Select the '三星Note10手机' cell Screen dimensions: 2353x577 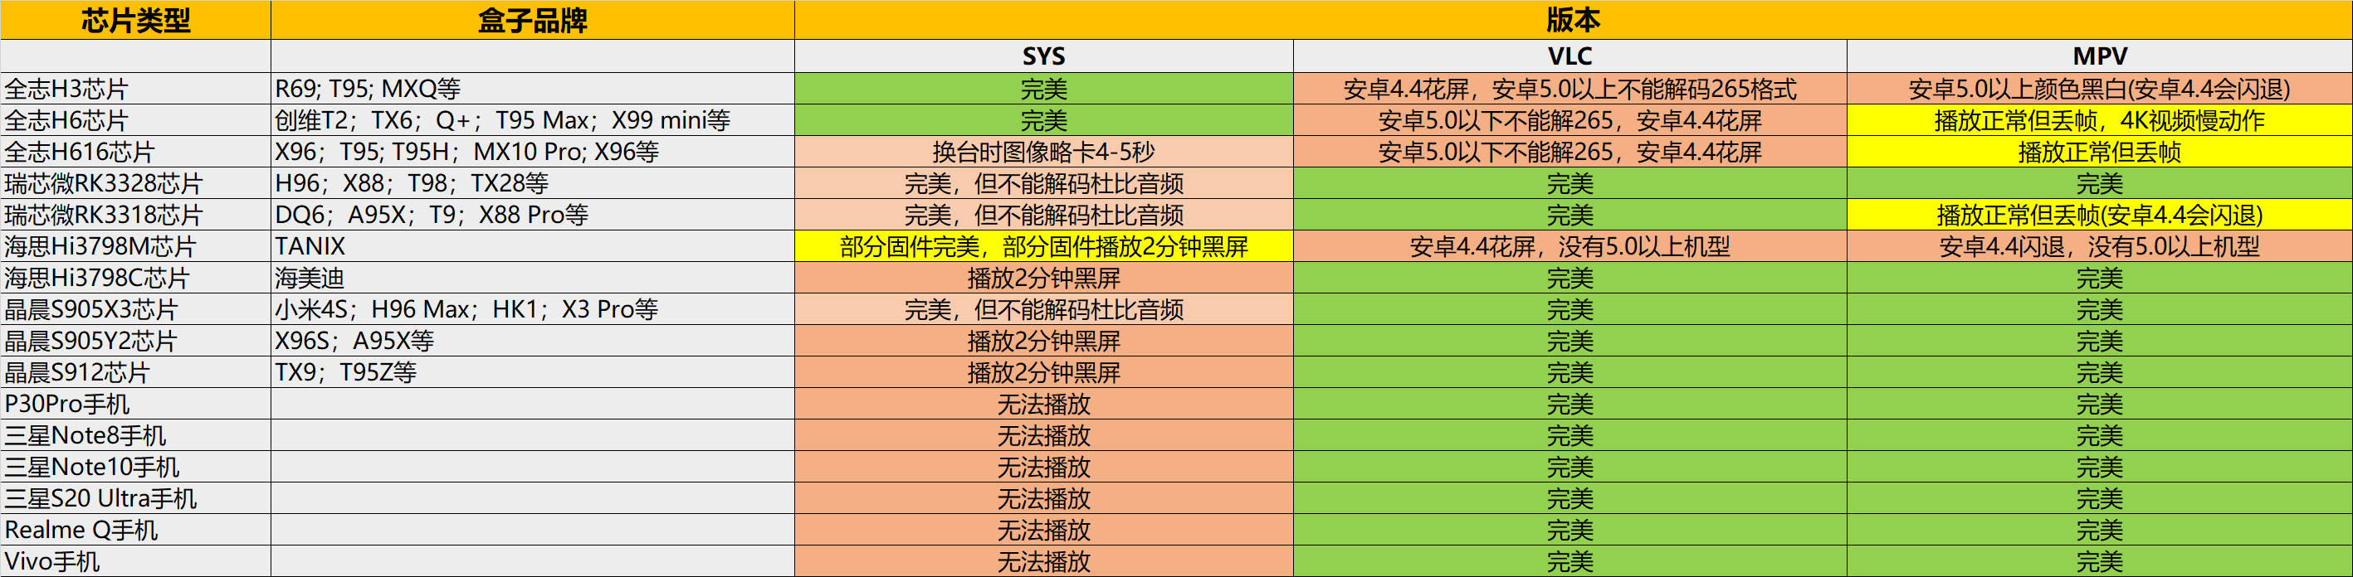point(135,467)
